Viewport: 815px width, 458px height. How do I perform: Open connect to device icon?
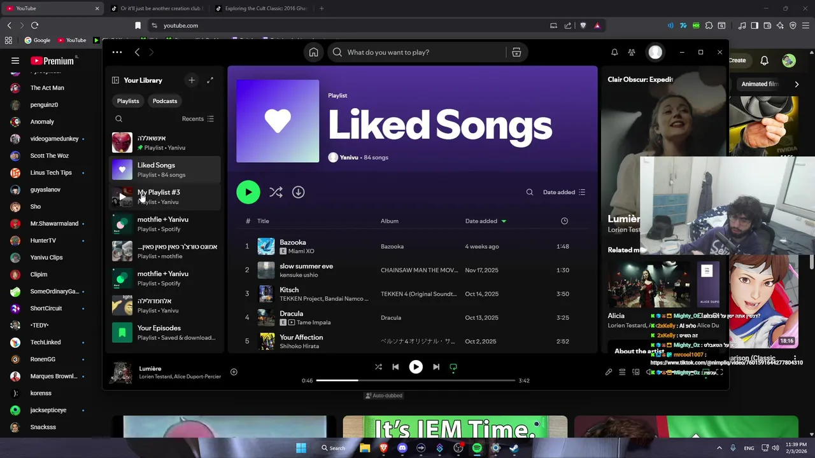point(635,372)
